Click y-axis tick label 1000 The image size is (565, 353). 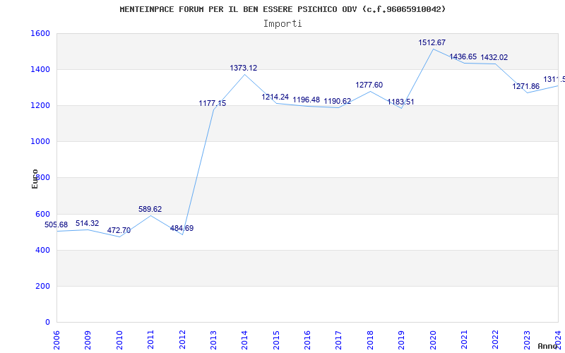click(x=40, y=142)
